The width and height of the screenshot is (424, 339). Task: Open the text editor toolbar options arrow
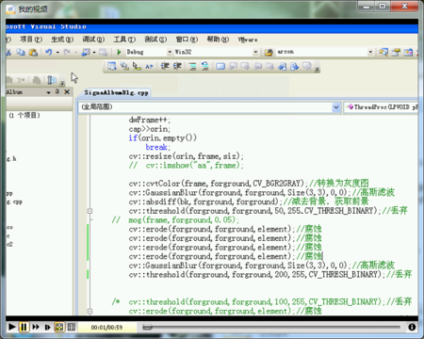pyautogui.click(x=318, y=70)
